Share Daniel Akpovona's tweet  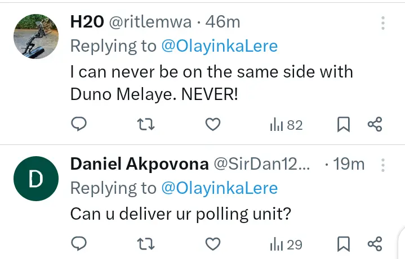(375, 244)
